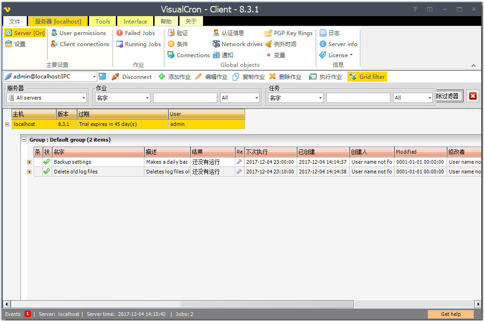Image resolution: width=484 pixels, height=321 pixels.
Task: Open 例外时间 time exceptions
Action: pos(281,44)
